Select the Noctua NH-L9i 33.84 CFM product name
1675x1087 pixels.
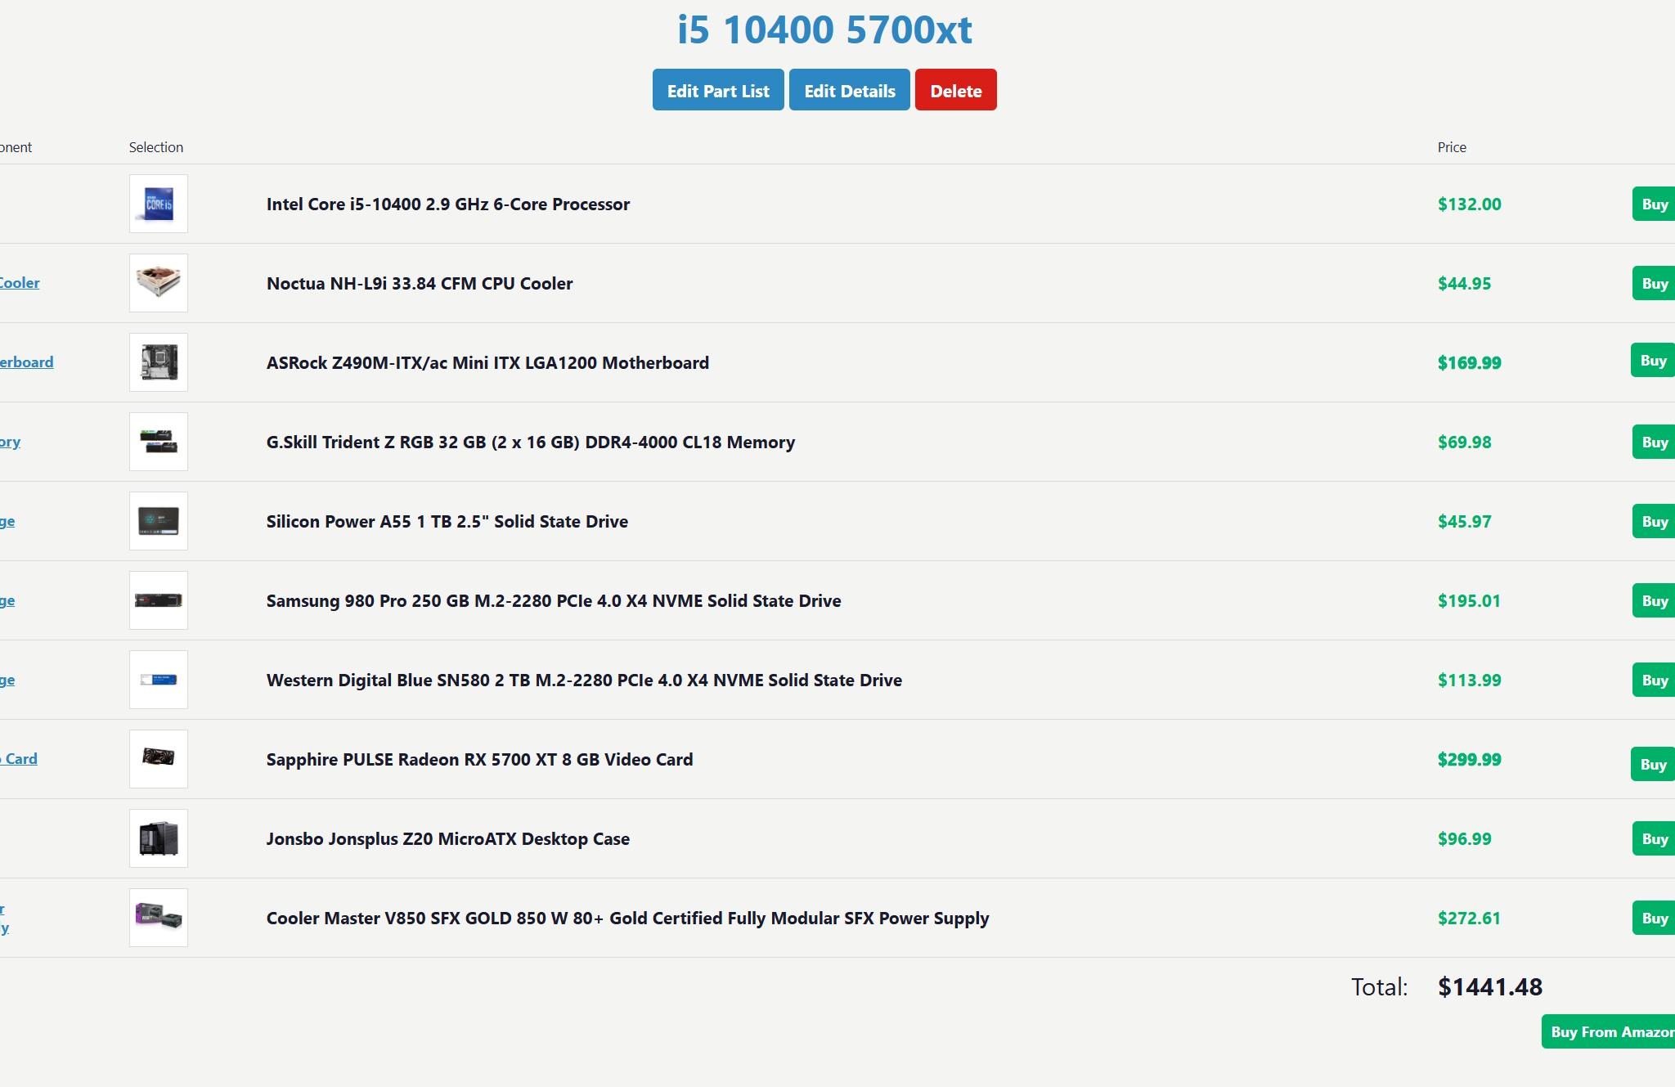[420, 283]
